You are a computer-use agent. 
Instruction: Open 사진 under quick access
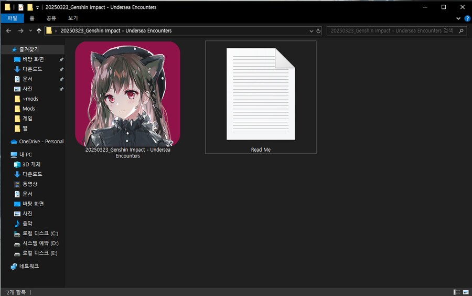coord(27,89)
